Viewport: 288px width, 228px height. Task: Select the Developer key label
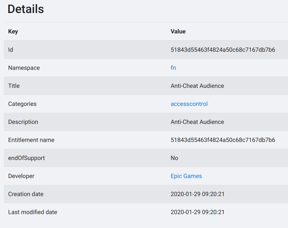click(21, 176)
